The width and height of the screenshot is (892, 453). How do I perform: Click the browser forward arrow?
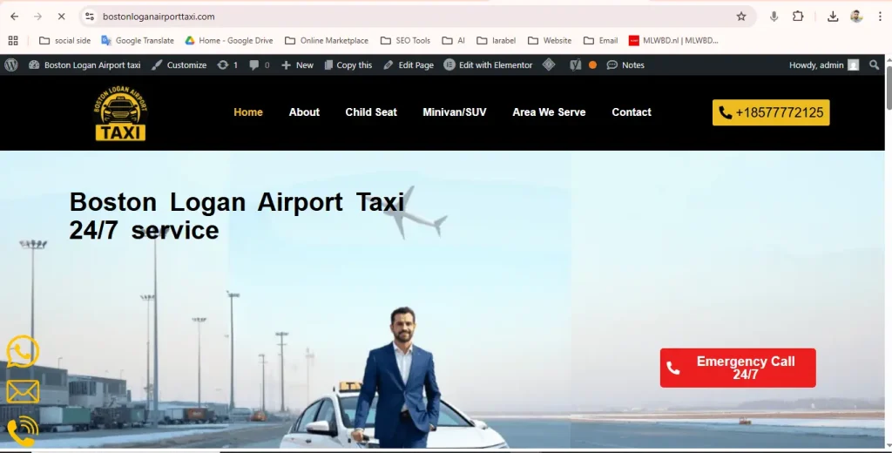[x=37, y=17]
